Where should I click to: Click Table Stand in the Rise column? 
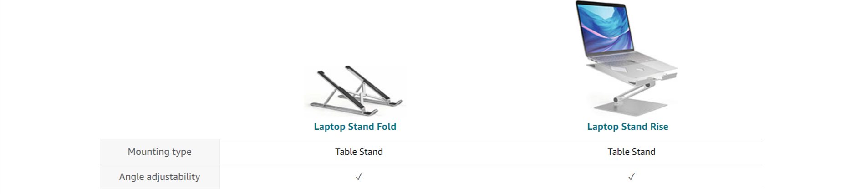click(631, 152)
